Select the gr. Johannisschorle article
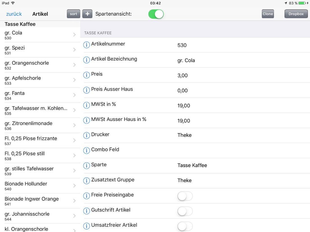 pyautogui.click(x=40, y=216)
